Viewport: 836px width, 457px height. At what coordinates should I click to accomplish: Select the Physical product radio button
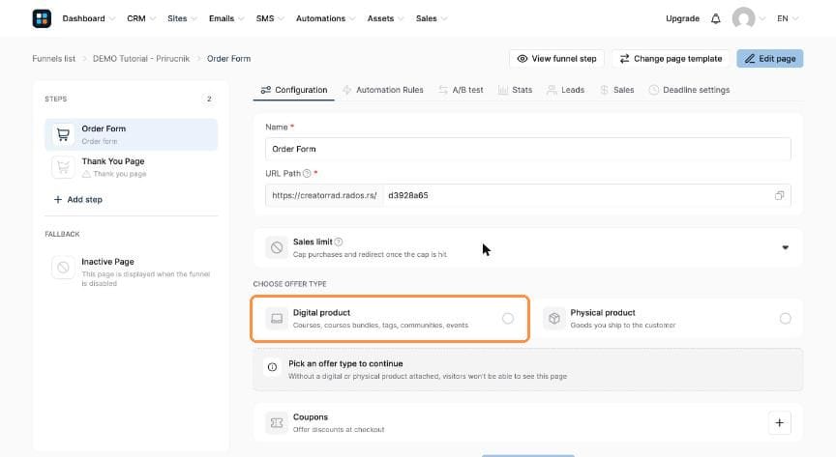coord(785,319)
